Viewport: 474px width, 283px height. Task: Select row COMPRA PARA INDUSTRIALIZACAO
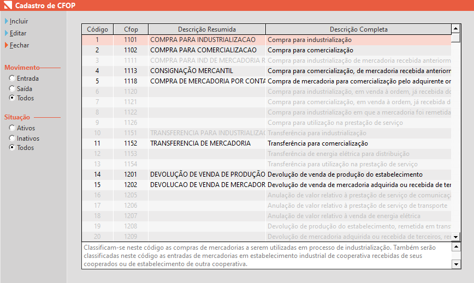click(266, 40)
